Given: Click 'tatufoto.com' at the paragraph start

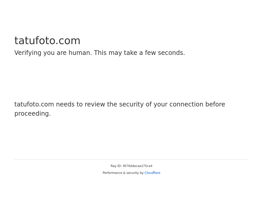Looking at the screenshot, I should (34, 104).
